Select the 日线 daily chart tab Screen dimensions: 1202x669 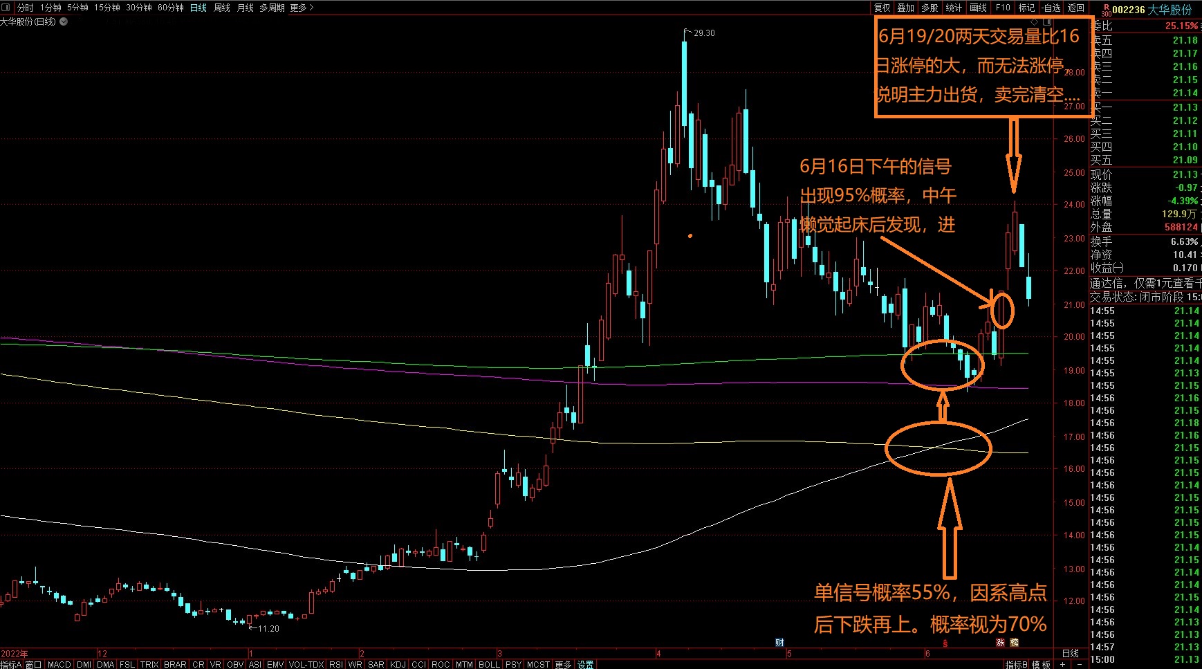click(x=198, y=8)
